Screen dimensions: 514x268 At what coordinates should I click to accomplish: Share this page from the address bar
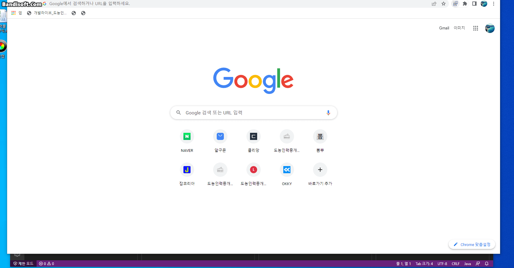point(434,4)
